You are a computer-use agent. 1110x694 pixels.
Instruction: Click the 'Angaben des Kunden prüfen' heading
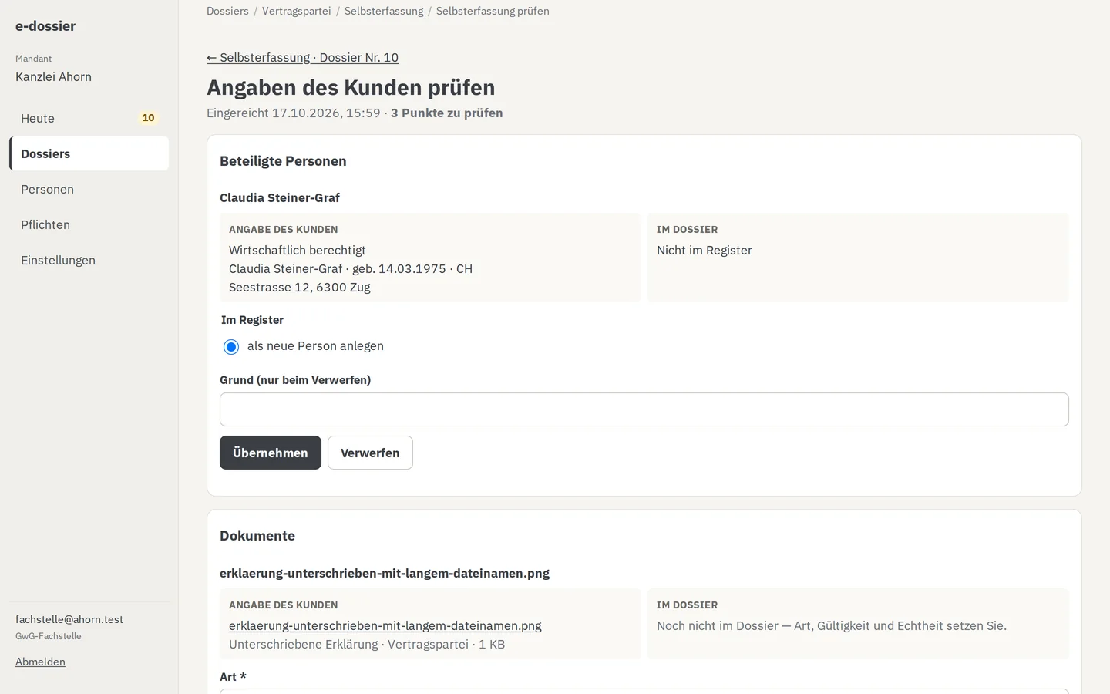point(351,87)
